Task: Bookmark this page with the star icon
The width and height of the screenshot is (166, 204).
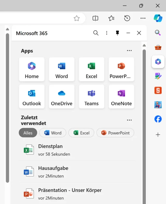Action: (77, 18)
